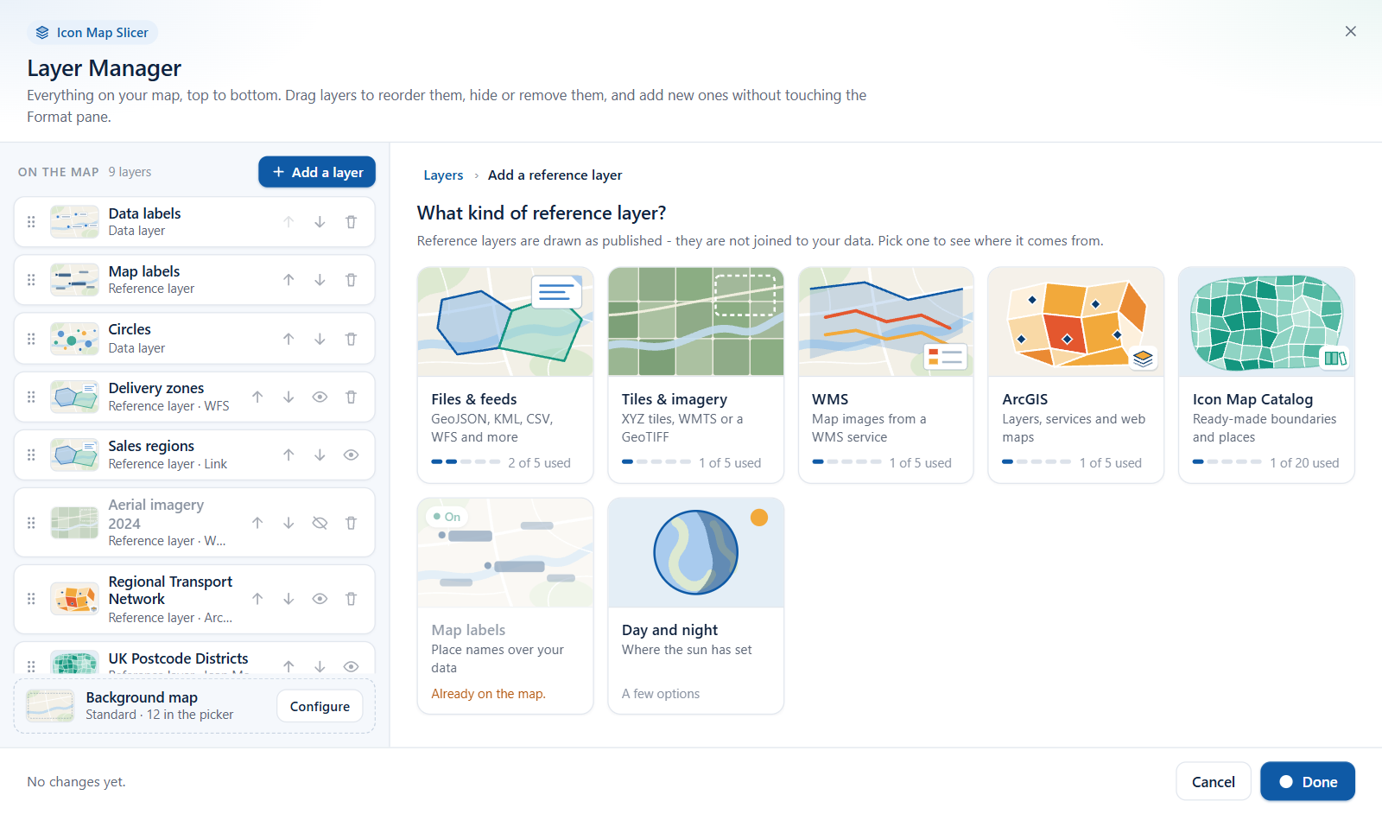The width and height of the screenshot is (1382, 814).
Task: Delete the Data labels layer
Action: tap(351, 222)
